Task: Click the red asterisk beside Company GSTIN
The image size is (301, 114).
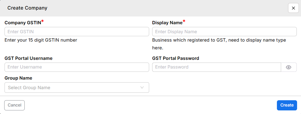Action: tap(42, 21)
